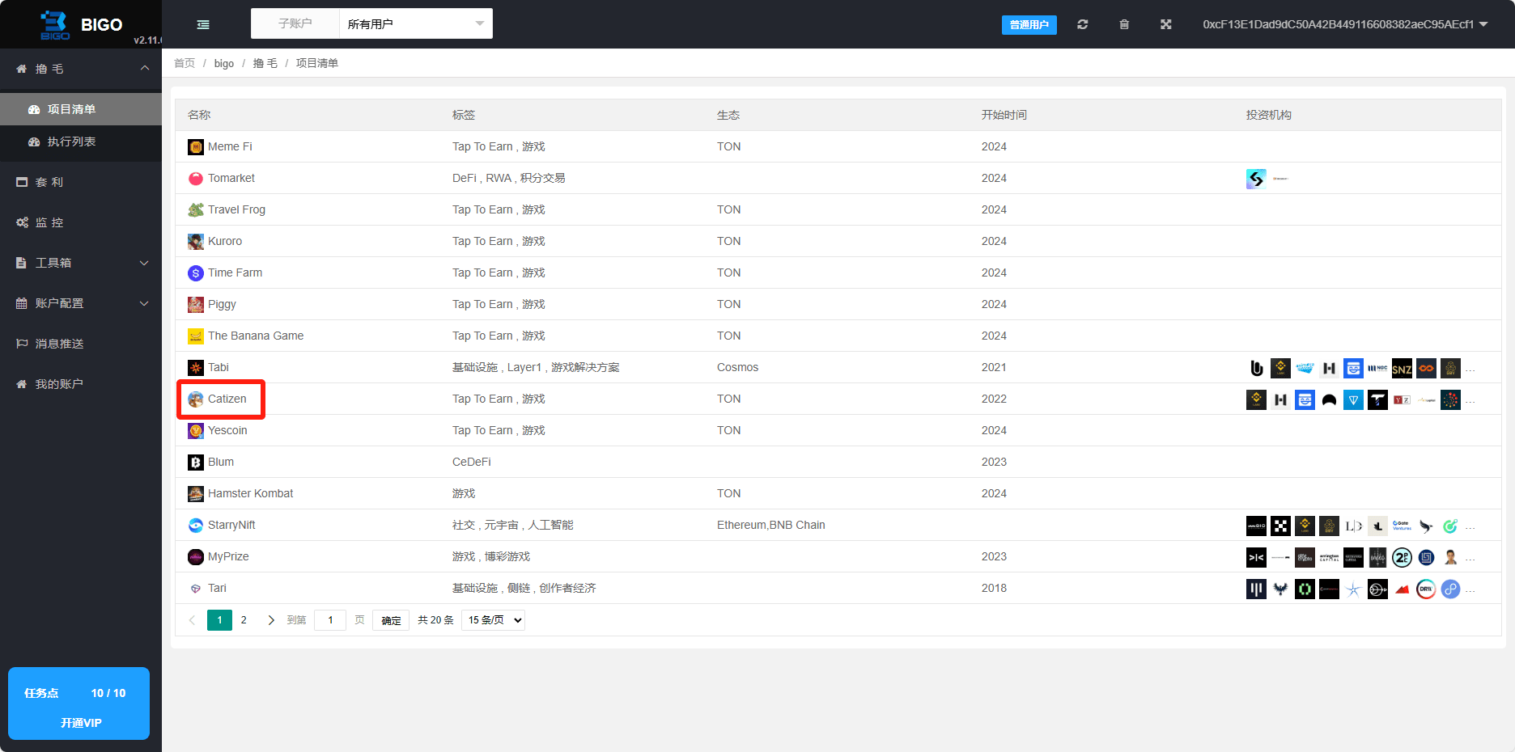The image size is (1515, 752).
Task: Click the MyPrize project icon
Action: pyautogui.click(x=196, y=557)
